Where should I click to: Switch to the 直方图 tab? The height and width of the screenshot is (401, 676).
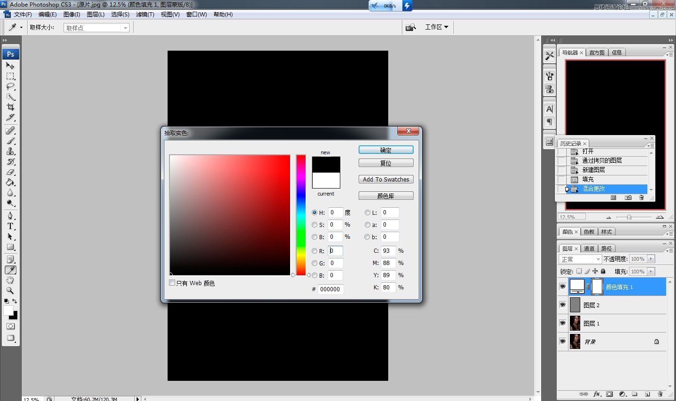coord(597,53)
